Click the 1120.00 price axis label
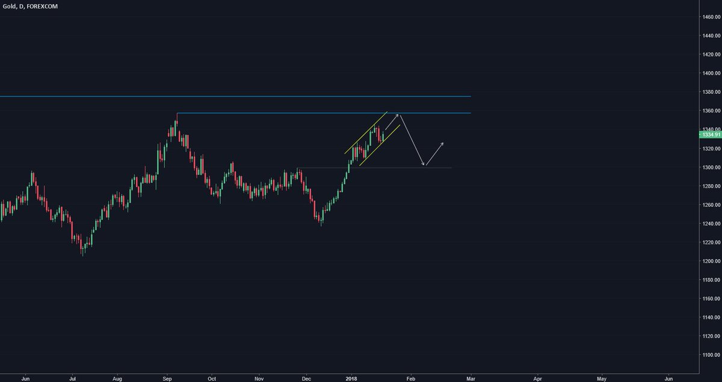This screenshot has height=382, width=722. pos(711,336)
